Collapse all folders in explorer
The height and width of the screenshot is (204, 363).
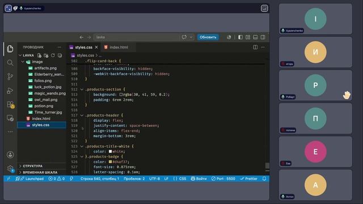coord(60,56)
